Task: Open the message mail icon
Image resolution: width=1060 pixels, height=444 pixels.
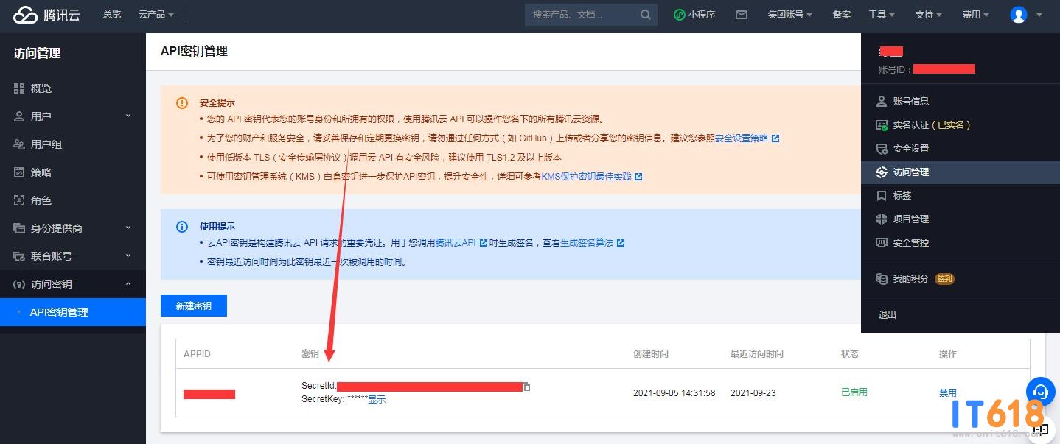Action: tap(742, 15)
